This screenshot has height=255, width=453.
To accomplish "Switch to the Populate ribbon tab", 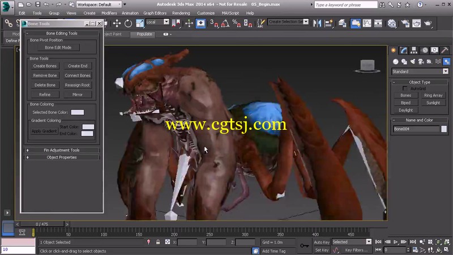I will (x=144, y=34).
